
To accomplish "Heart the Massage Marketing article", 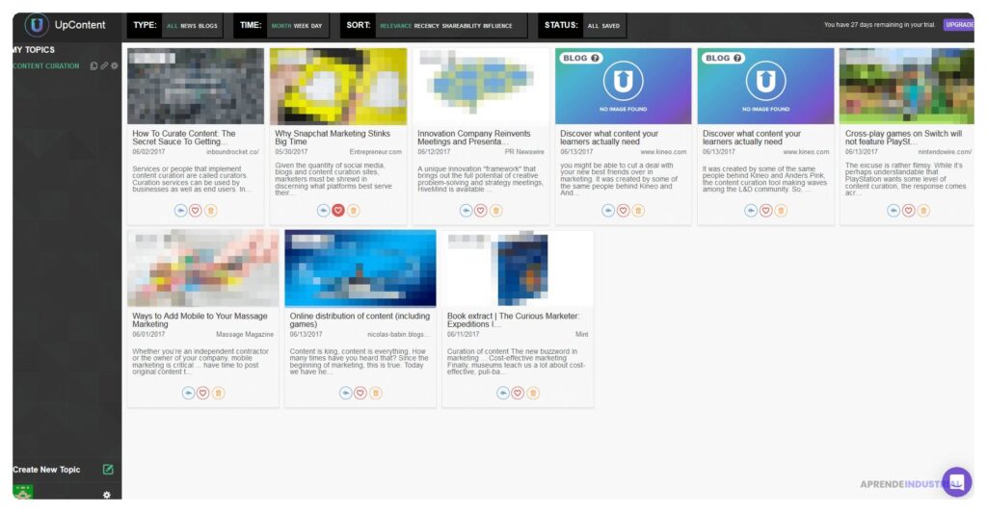I will point(202,393).
